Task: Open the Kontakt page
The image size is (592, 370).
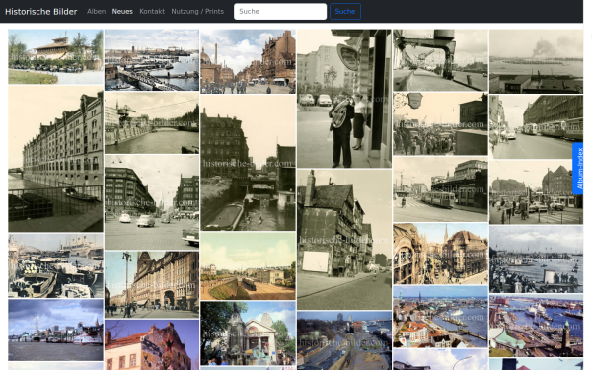Action: 152,11
